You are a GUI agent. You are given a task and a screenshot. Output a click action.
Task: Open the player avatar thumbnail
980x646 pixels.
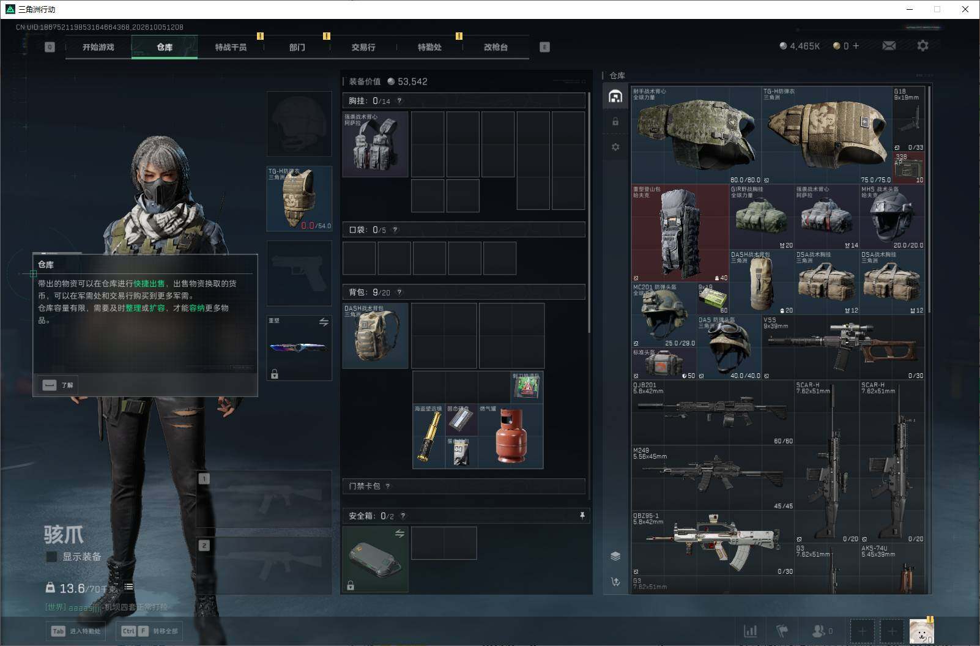click(x=921, y=631)
